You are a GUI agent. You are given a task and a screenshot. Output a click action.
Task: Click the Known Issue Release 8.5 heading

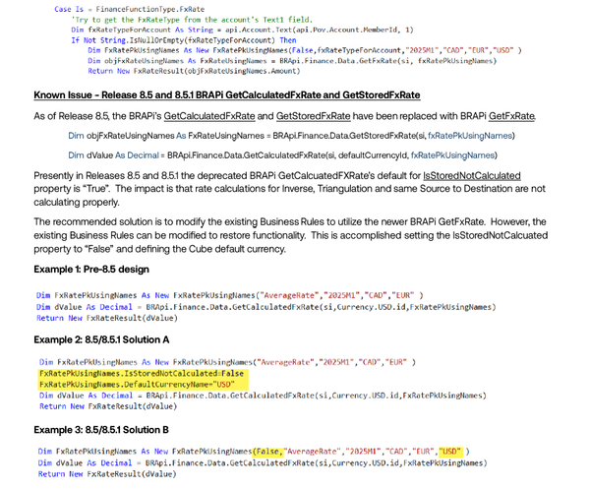pyautogui.click(x=227, y=94)
